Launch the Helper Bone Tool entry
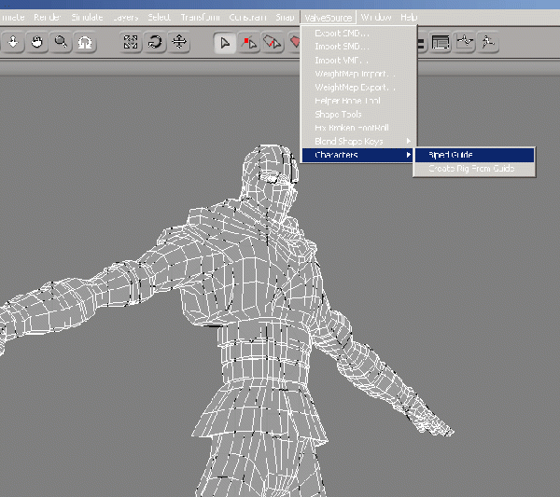560x497 pixels. tap(358, 101)
